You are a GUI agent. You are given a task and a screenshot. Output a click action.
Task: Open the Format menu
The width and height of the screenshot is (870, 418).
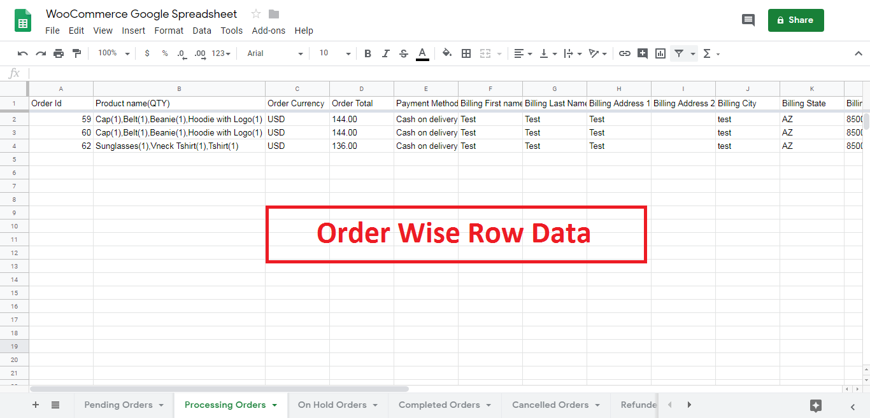click(x=169, y=31)
